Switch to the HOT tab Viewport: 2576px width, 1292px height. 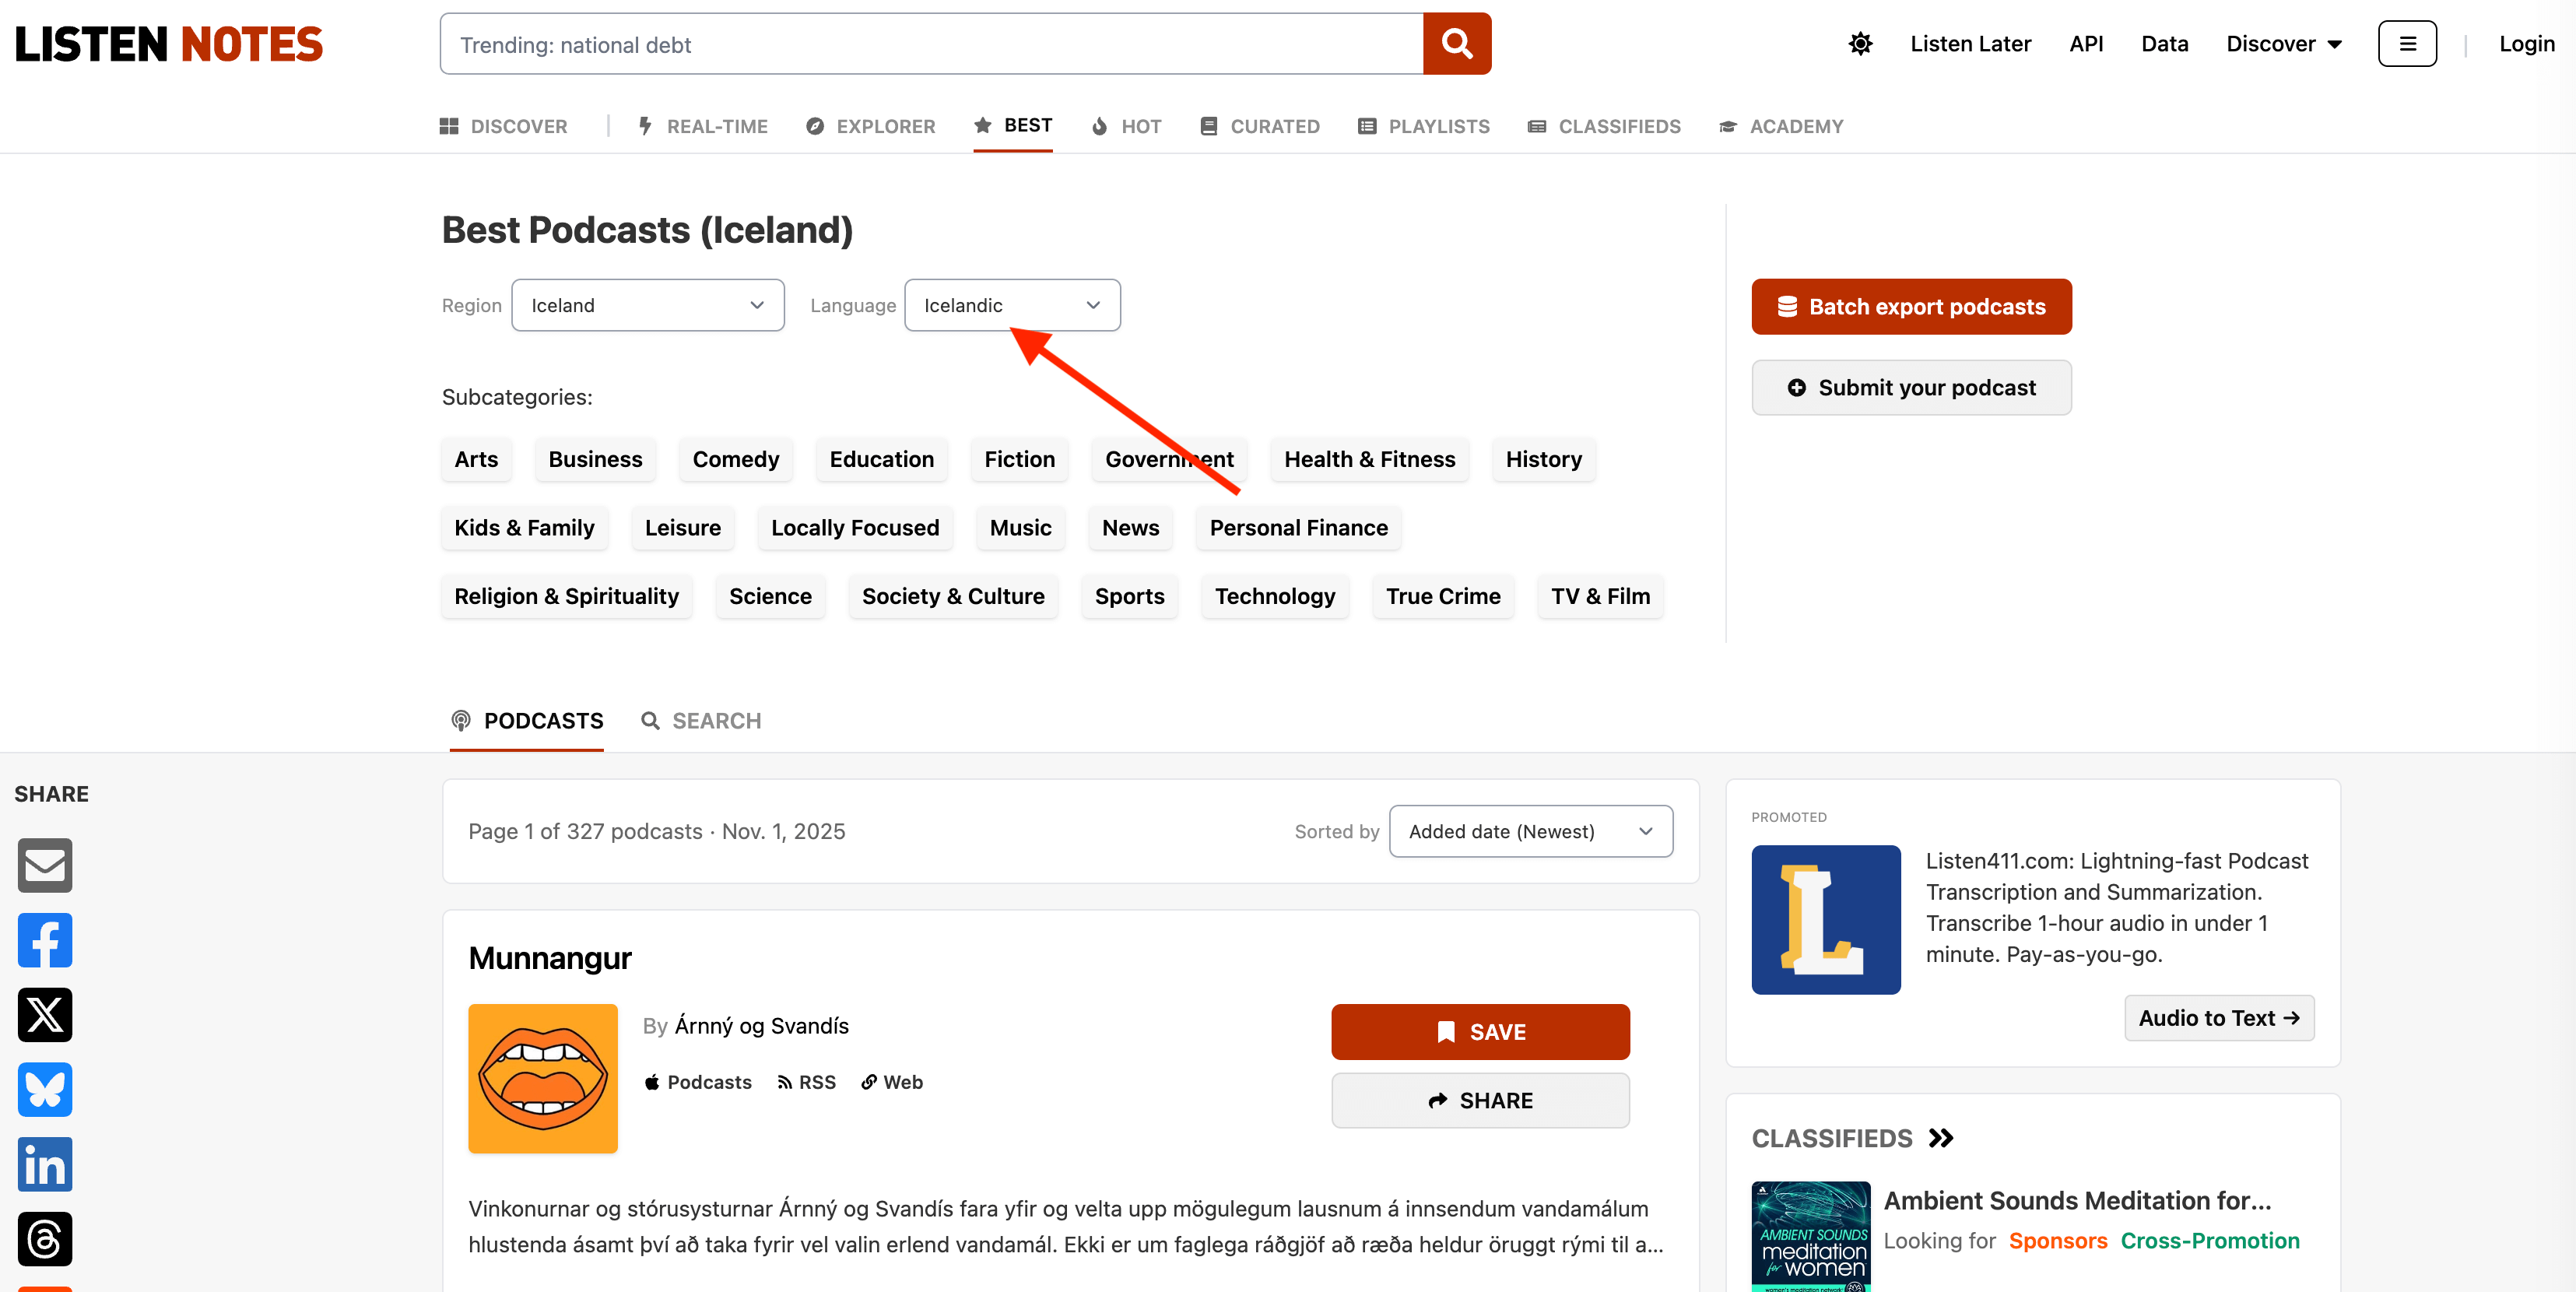[1126, 126]
